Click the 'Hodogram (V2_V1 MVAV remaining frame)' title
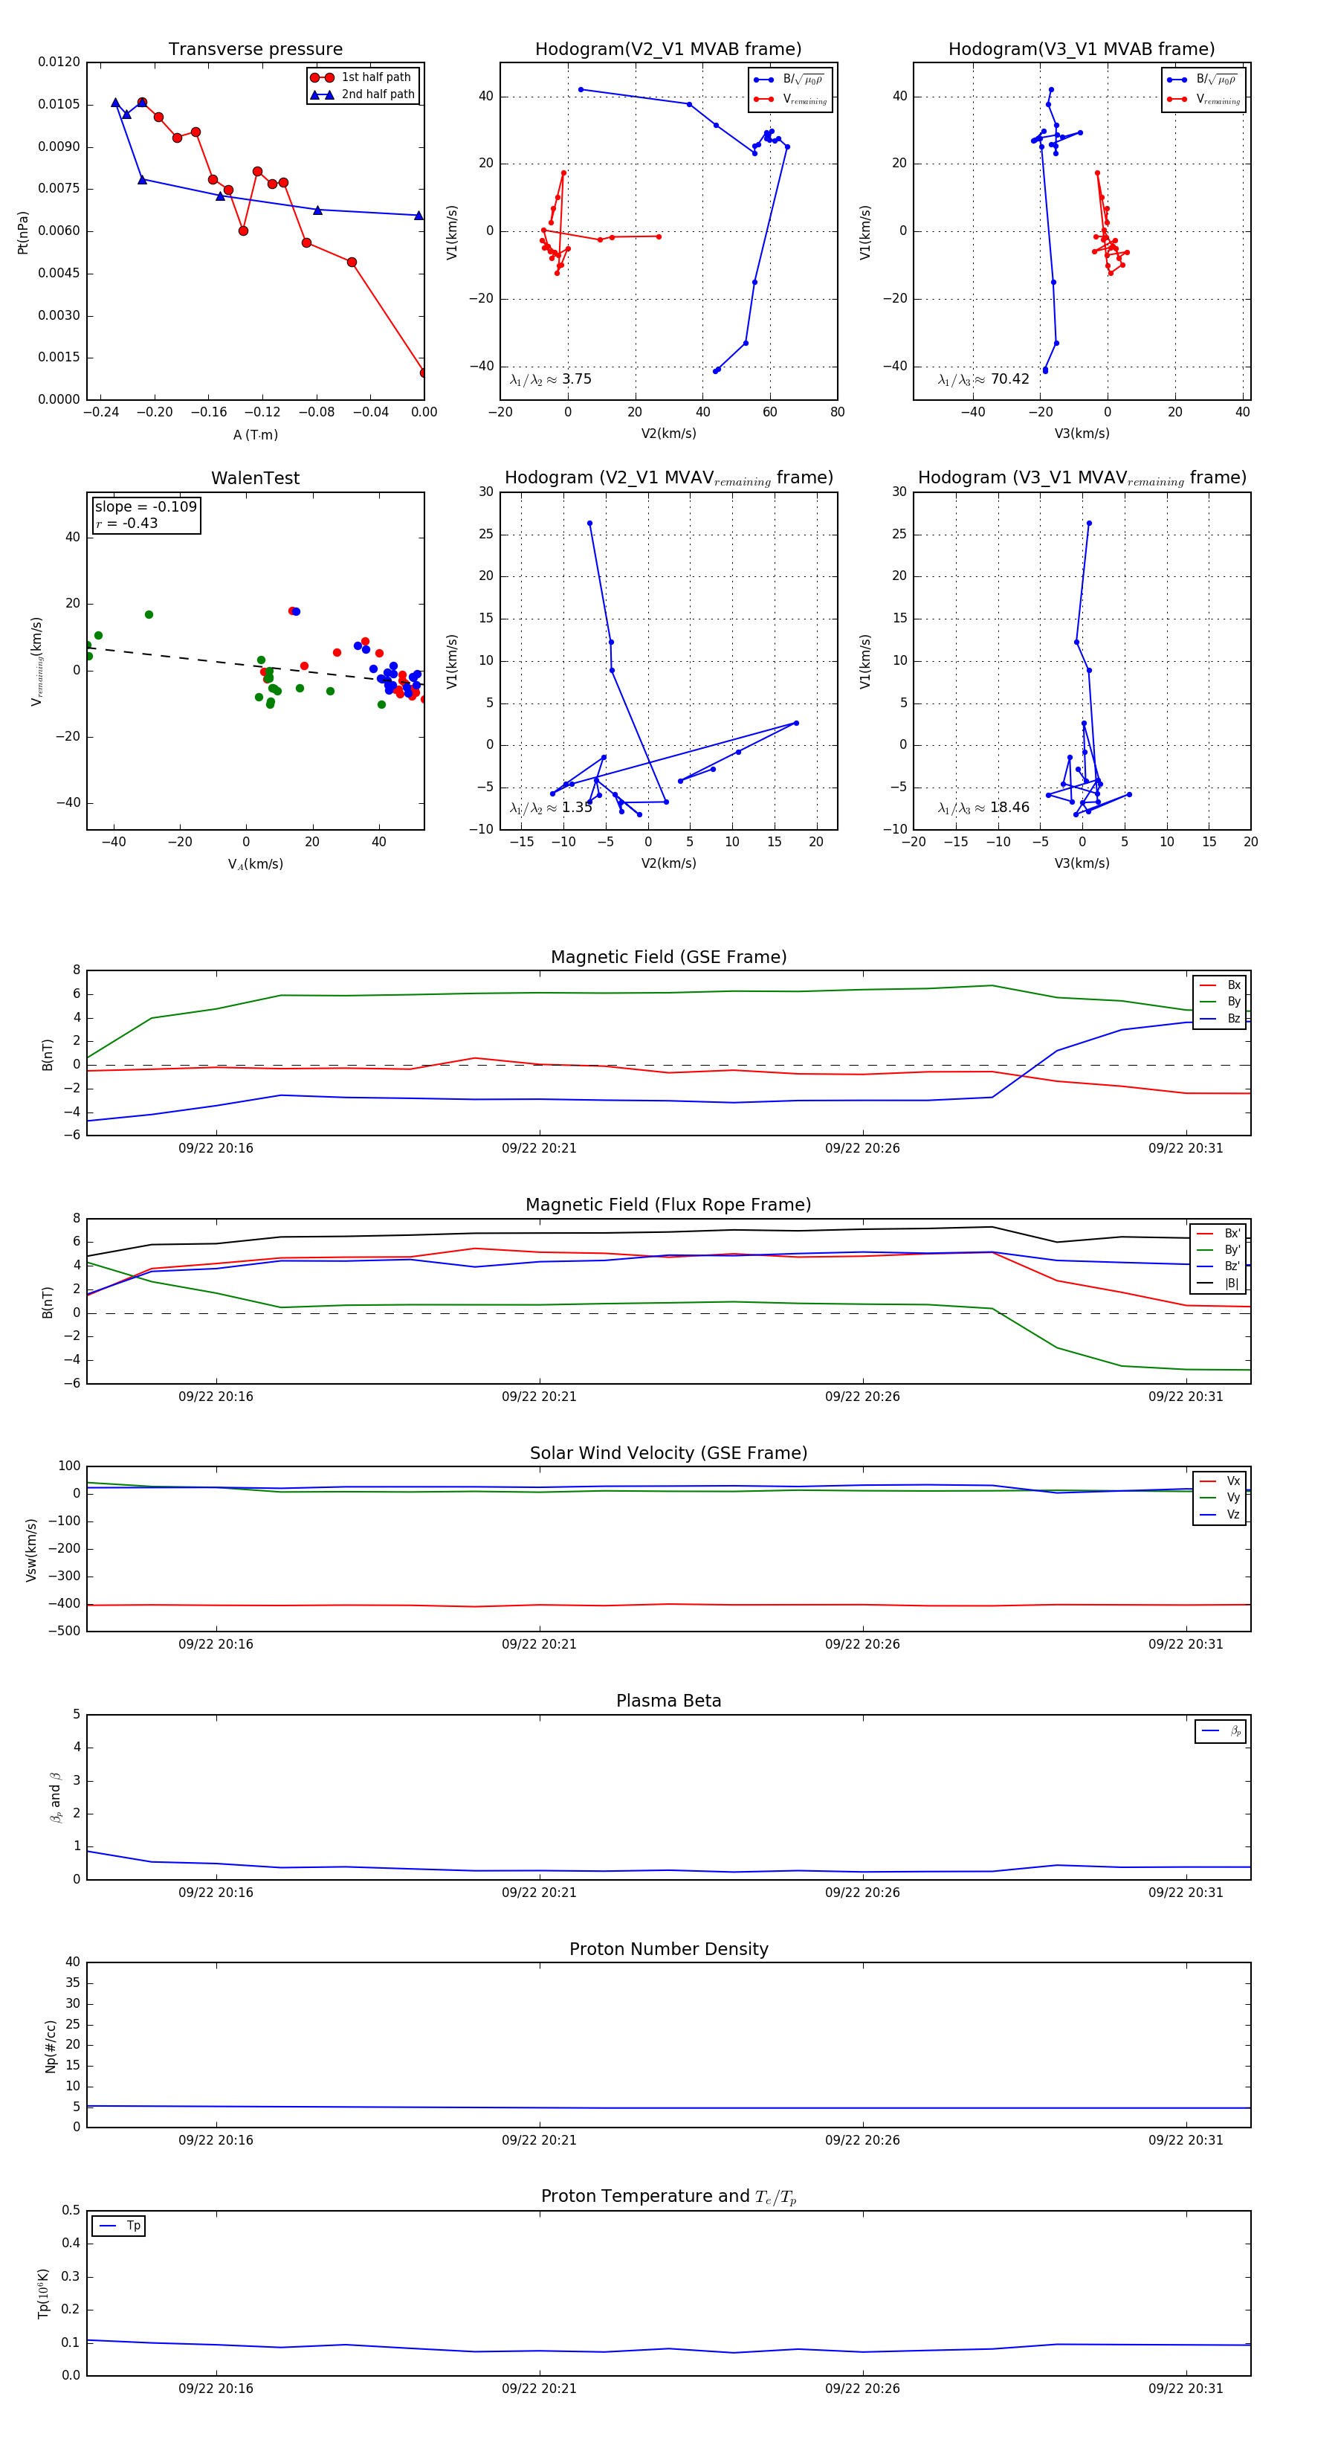The height and width of the screenshot is (2454, 1338). pos(668,478)
